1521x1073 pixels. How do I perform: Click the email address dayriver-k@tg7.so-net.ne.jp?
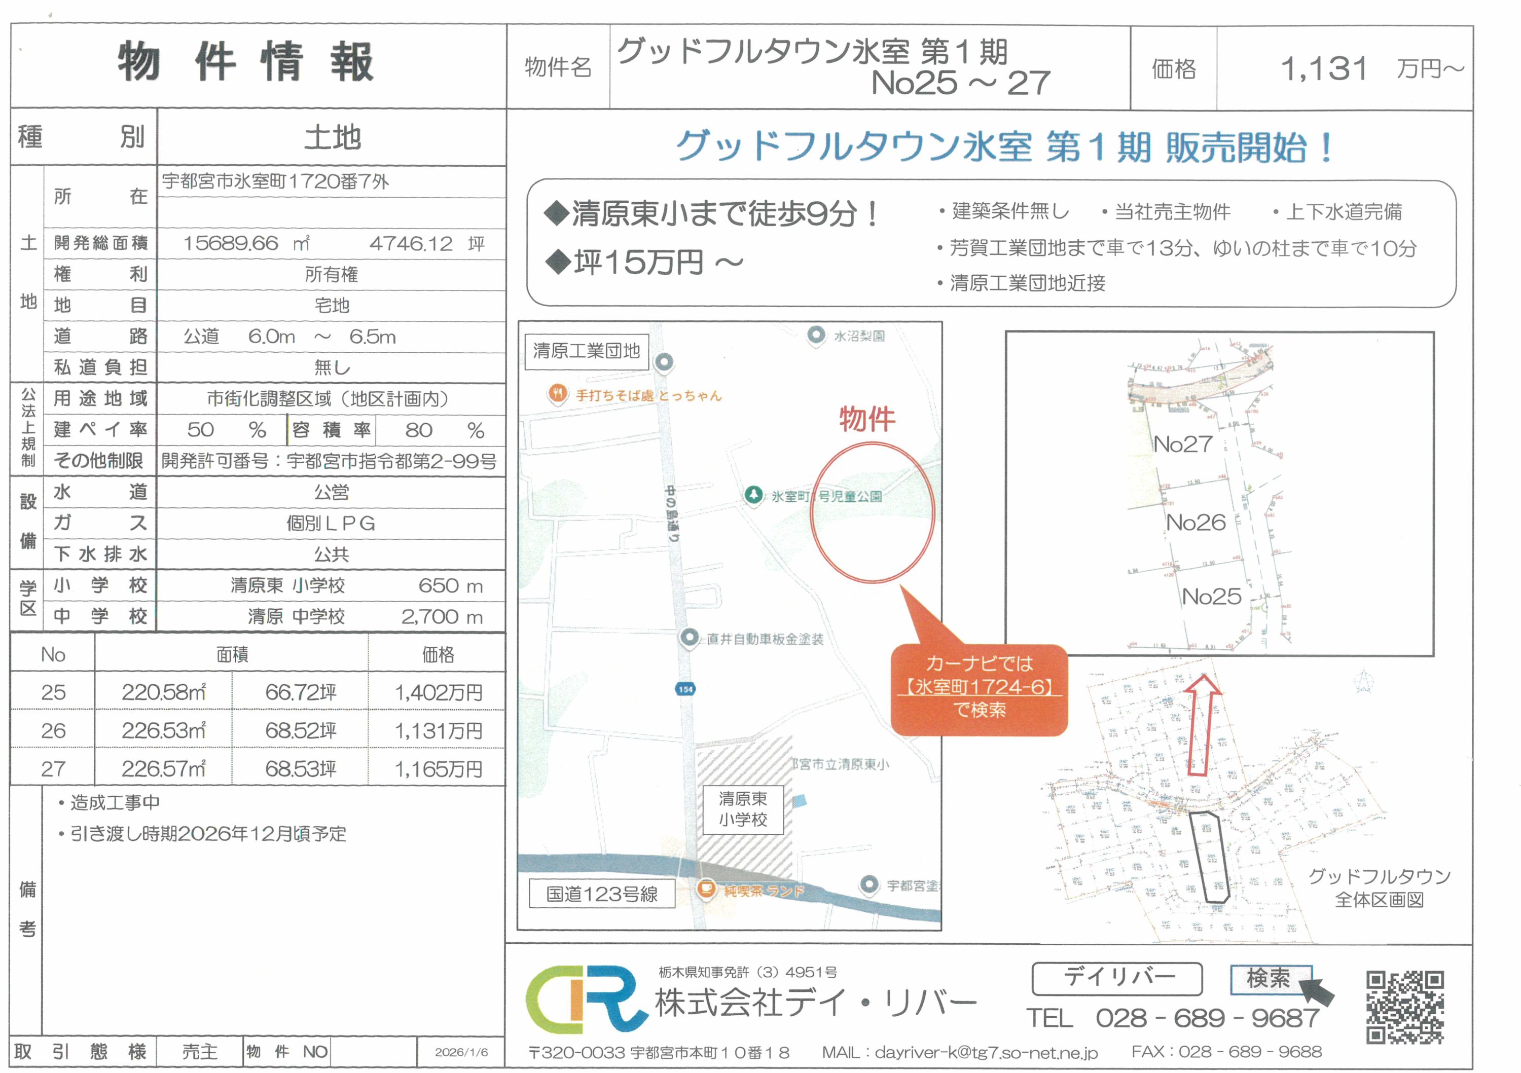[986, 1052]
